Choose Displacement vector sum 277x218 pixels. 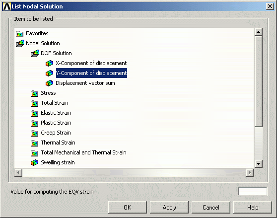click(x=85, y=83)
